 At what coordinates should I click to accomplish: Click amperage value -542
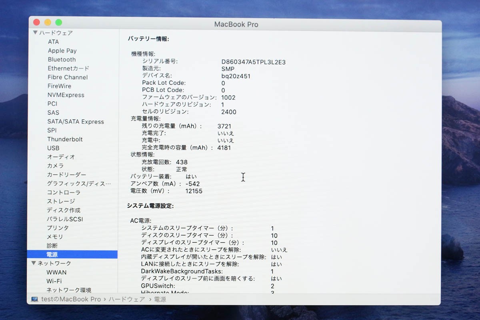(192, 184)
